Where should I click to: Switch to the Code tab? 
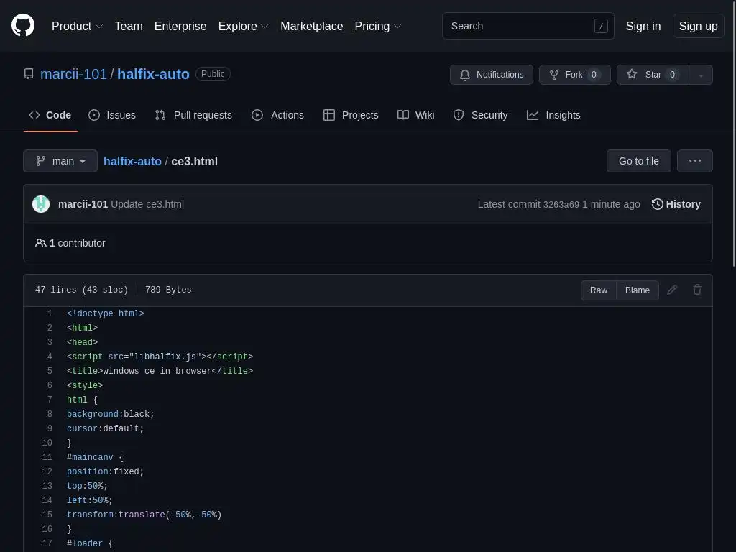coord(50,115)
